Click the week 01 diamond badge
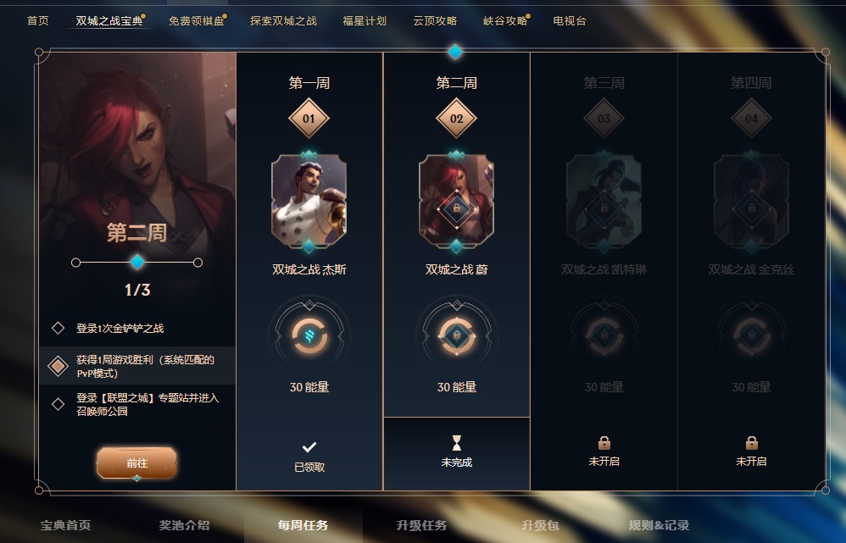 (x=309, y=118)
